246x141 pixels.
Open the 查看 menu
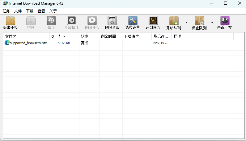pyautogui.click(x=41, y=11)
